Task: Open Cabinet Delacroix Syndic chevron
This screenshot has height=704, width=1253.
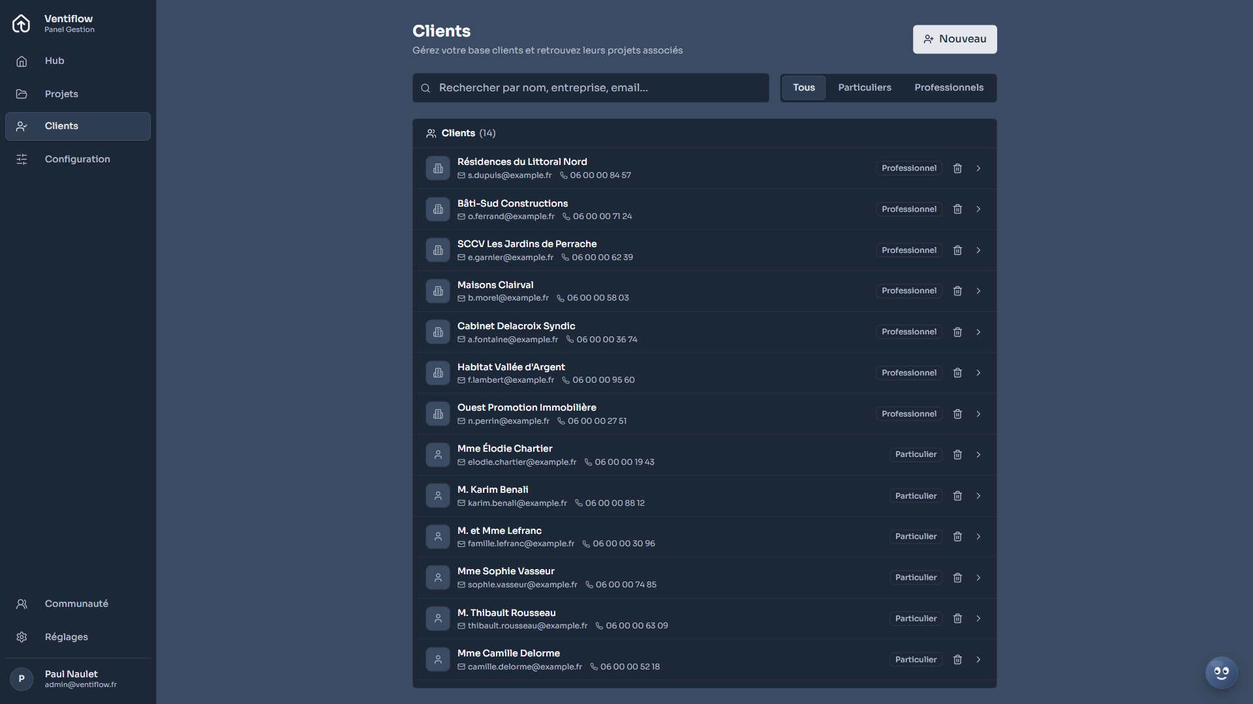Action: point(978,332)
